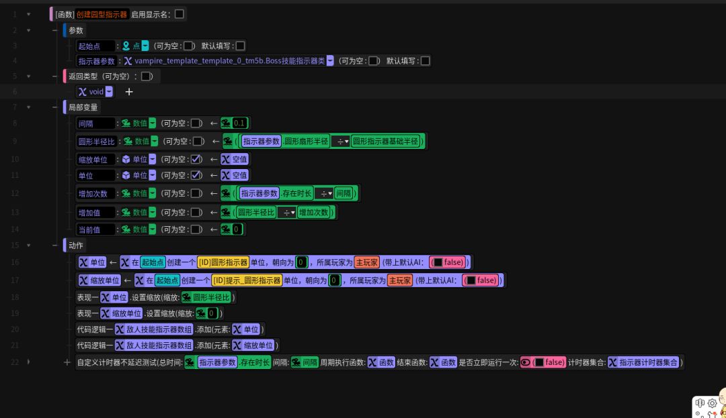This screenshot has width=726, height=418.
Task: Toggle the 启用显示名 checkbox
Action: 179,14
